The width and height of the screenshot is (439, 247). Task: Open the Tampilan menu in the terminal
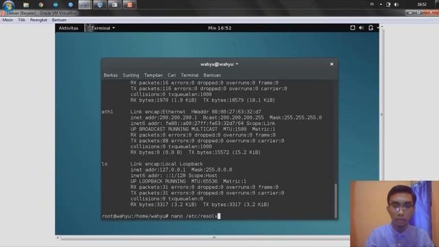153,75
